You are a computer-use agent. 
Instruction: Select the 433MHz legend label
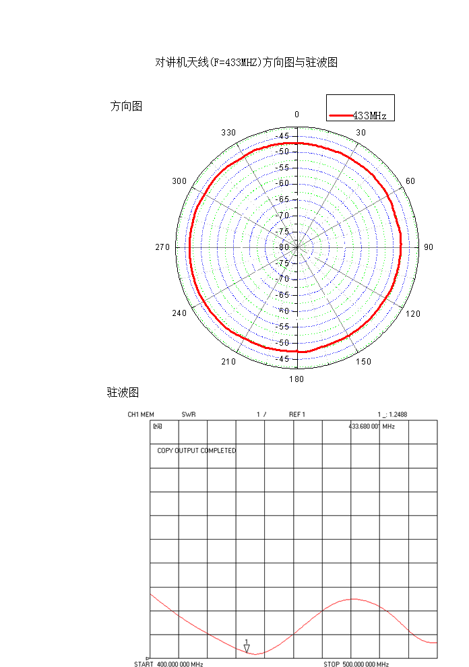pos(369,116)
